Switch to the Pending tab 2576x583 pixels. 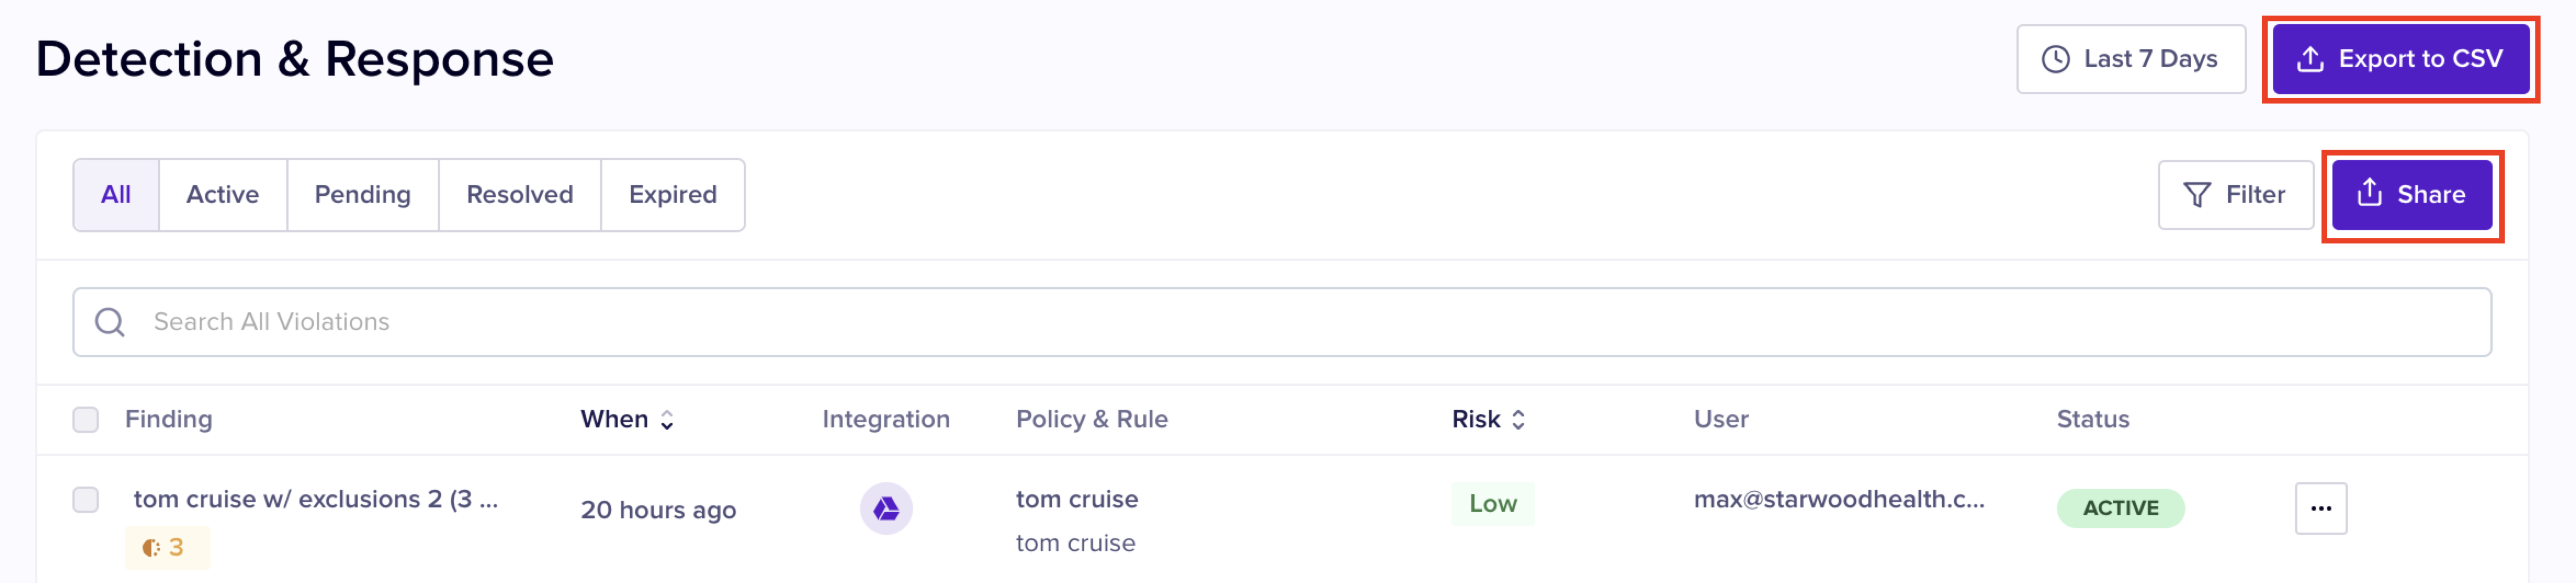click(362, 195)
